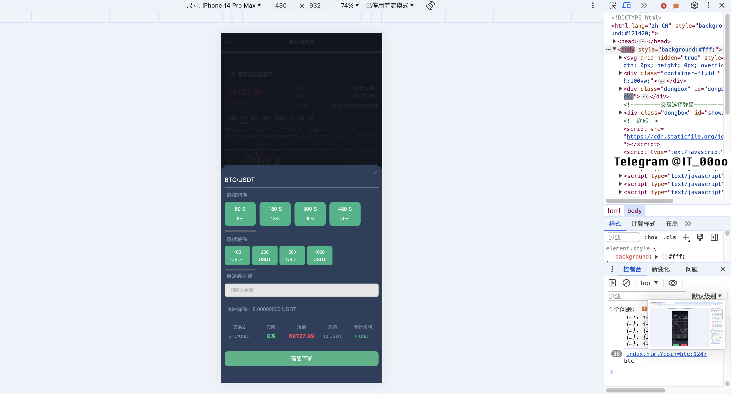Choose the 200 USDT amount
Screen dimensions: 731x394
(x=265, y=255)
